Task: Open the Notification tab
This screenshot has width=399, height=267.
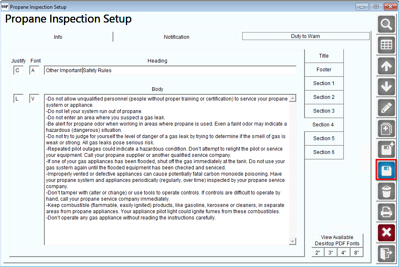Action: pos(176,37)
